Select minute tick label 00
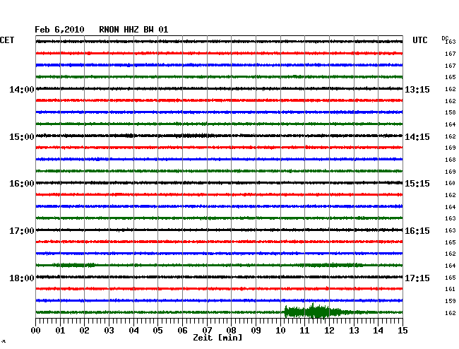 pos(36,331)
